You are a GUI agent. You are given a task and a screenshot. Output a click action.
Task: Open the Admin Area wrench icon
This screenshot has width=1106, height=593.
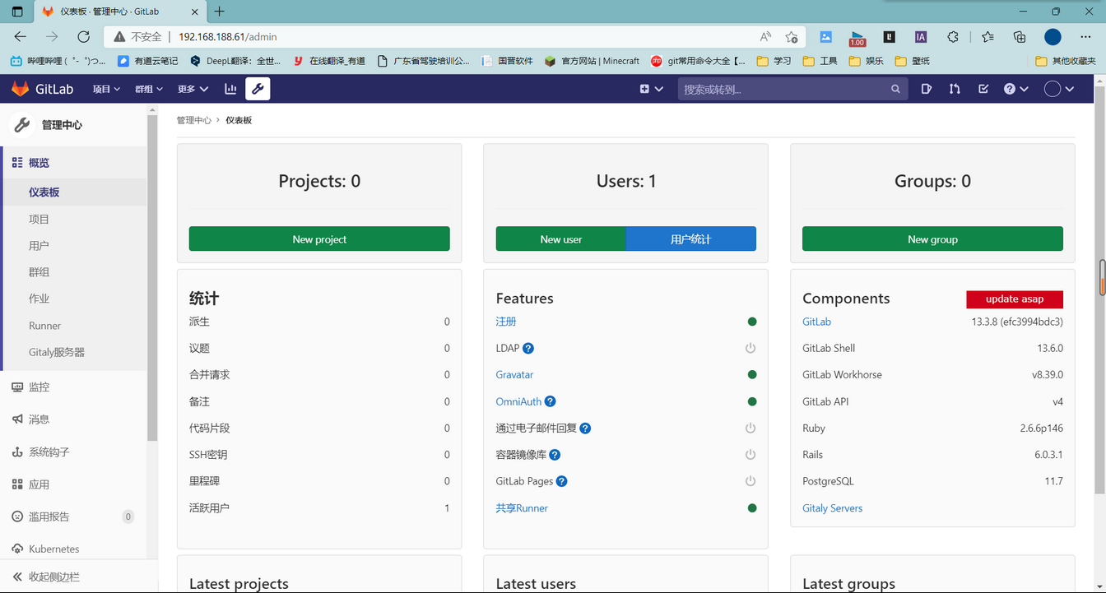pyautogui.click(x=258, y=89)
